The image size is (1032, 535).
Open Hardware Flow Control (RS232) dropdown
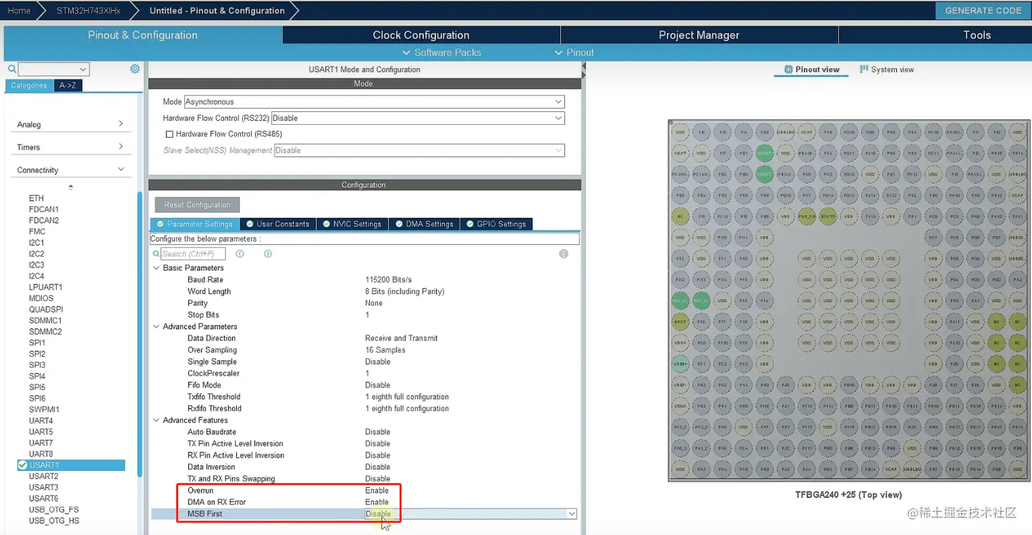(x=418, y=118)
